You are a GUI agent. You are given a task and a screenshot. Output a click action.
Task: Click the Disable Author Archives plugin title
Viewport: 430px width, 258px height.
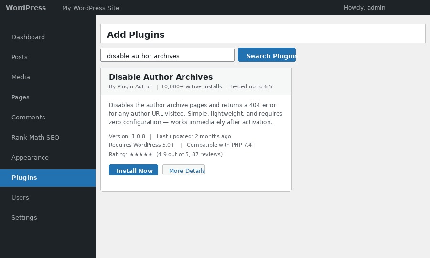pyautogui.click(x=161, y=77)
